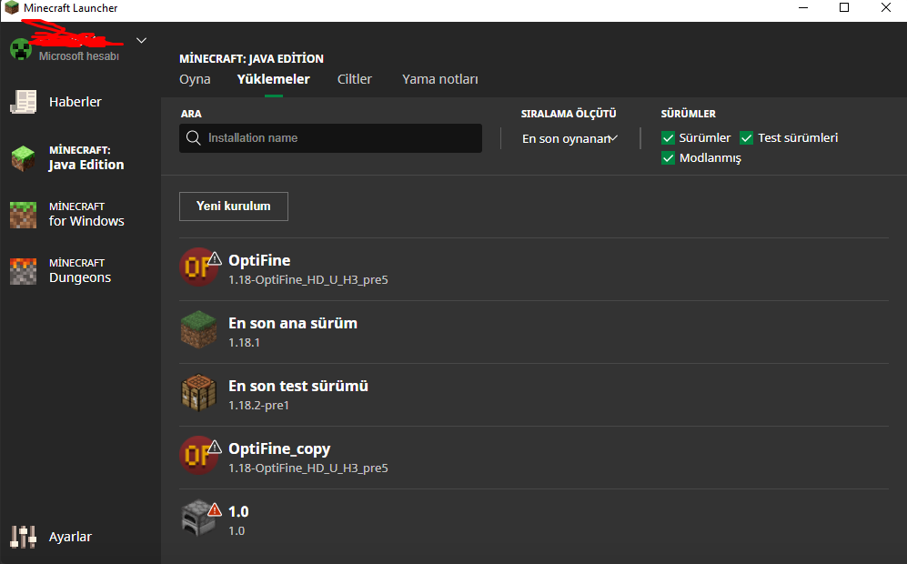The width and height of the screenshot is (907, 564).
Task: Expand the account chevron dropdown
Action: [141, 41]
